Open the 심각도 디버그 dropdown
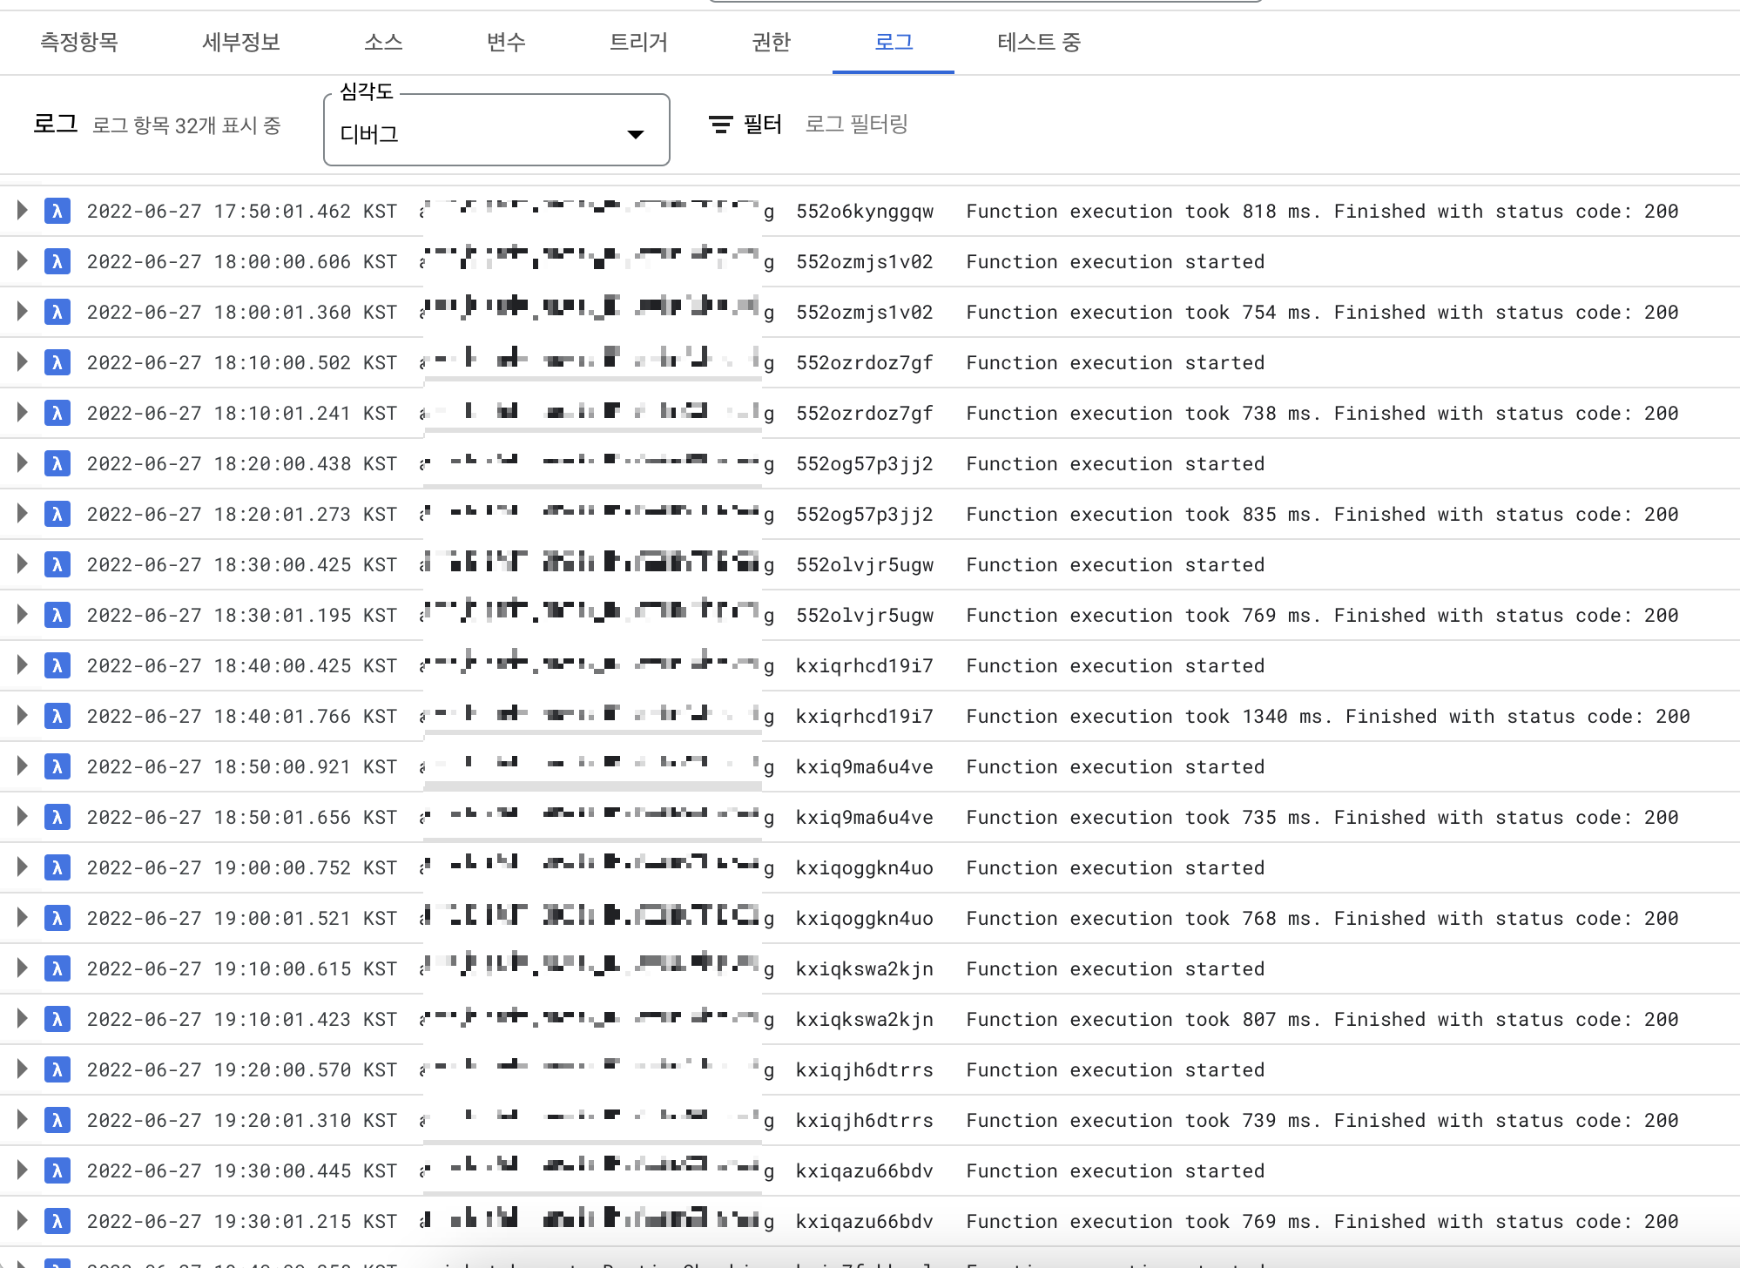 496,130
